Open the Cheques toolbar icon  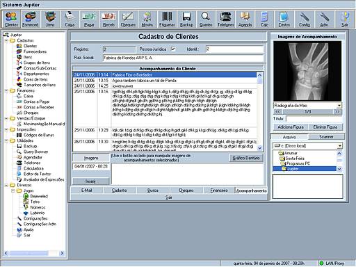128,19
